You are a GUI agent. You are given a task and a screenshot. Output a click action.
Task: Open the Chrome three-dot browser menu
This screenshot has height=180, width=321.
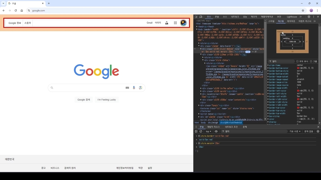317,11
